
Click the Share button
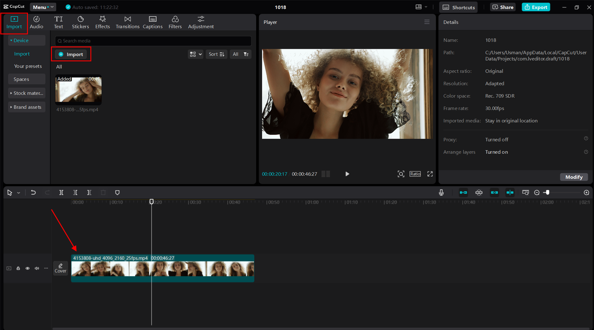(503, 7)
